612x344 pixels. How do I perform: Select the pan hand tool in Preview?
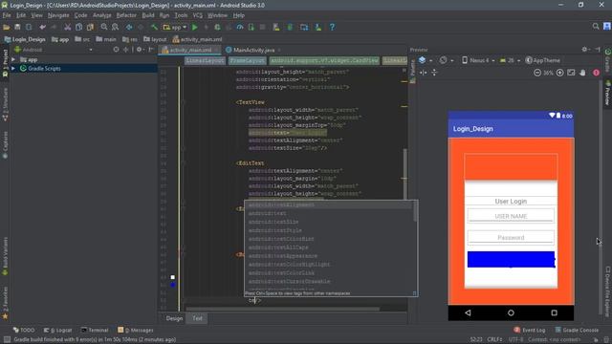pyautogui.click(x=582, y=73)
